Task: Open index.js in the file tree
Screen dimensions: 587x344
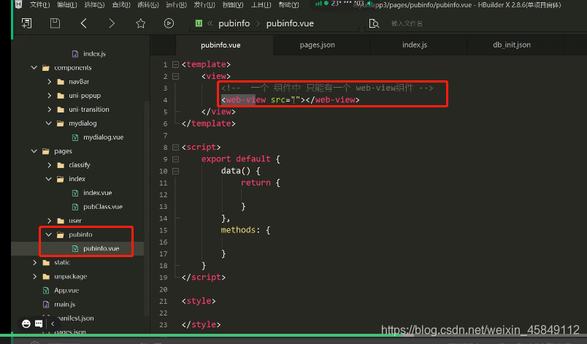Action: pos(94,54)
